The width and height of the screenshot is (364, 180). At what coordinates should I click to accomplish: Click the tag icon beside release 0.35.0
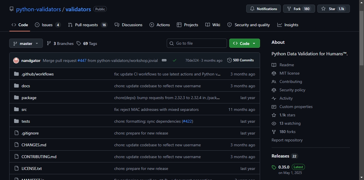tap(274, 167)
